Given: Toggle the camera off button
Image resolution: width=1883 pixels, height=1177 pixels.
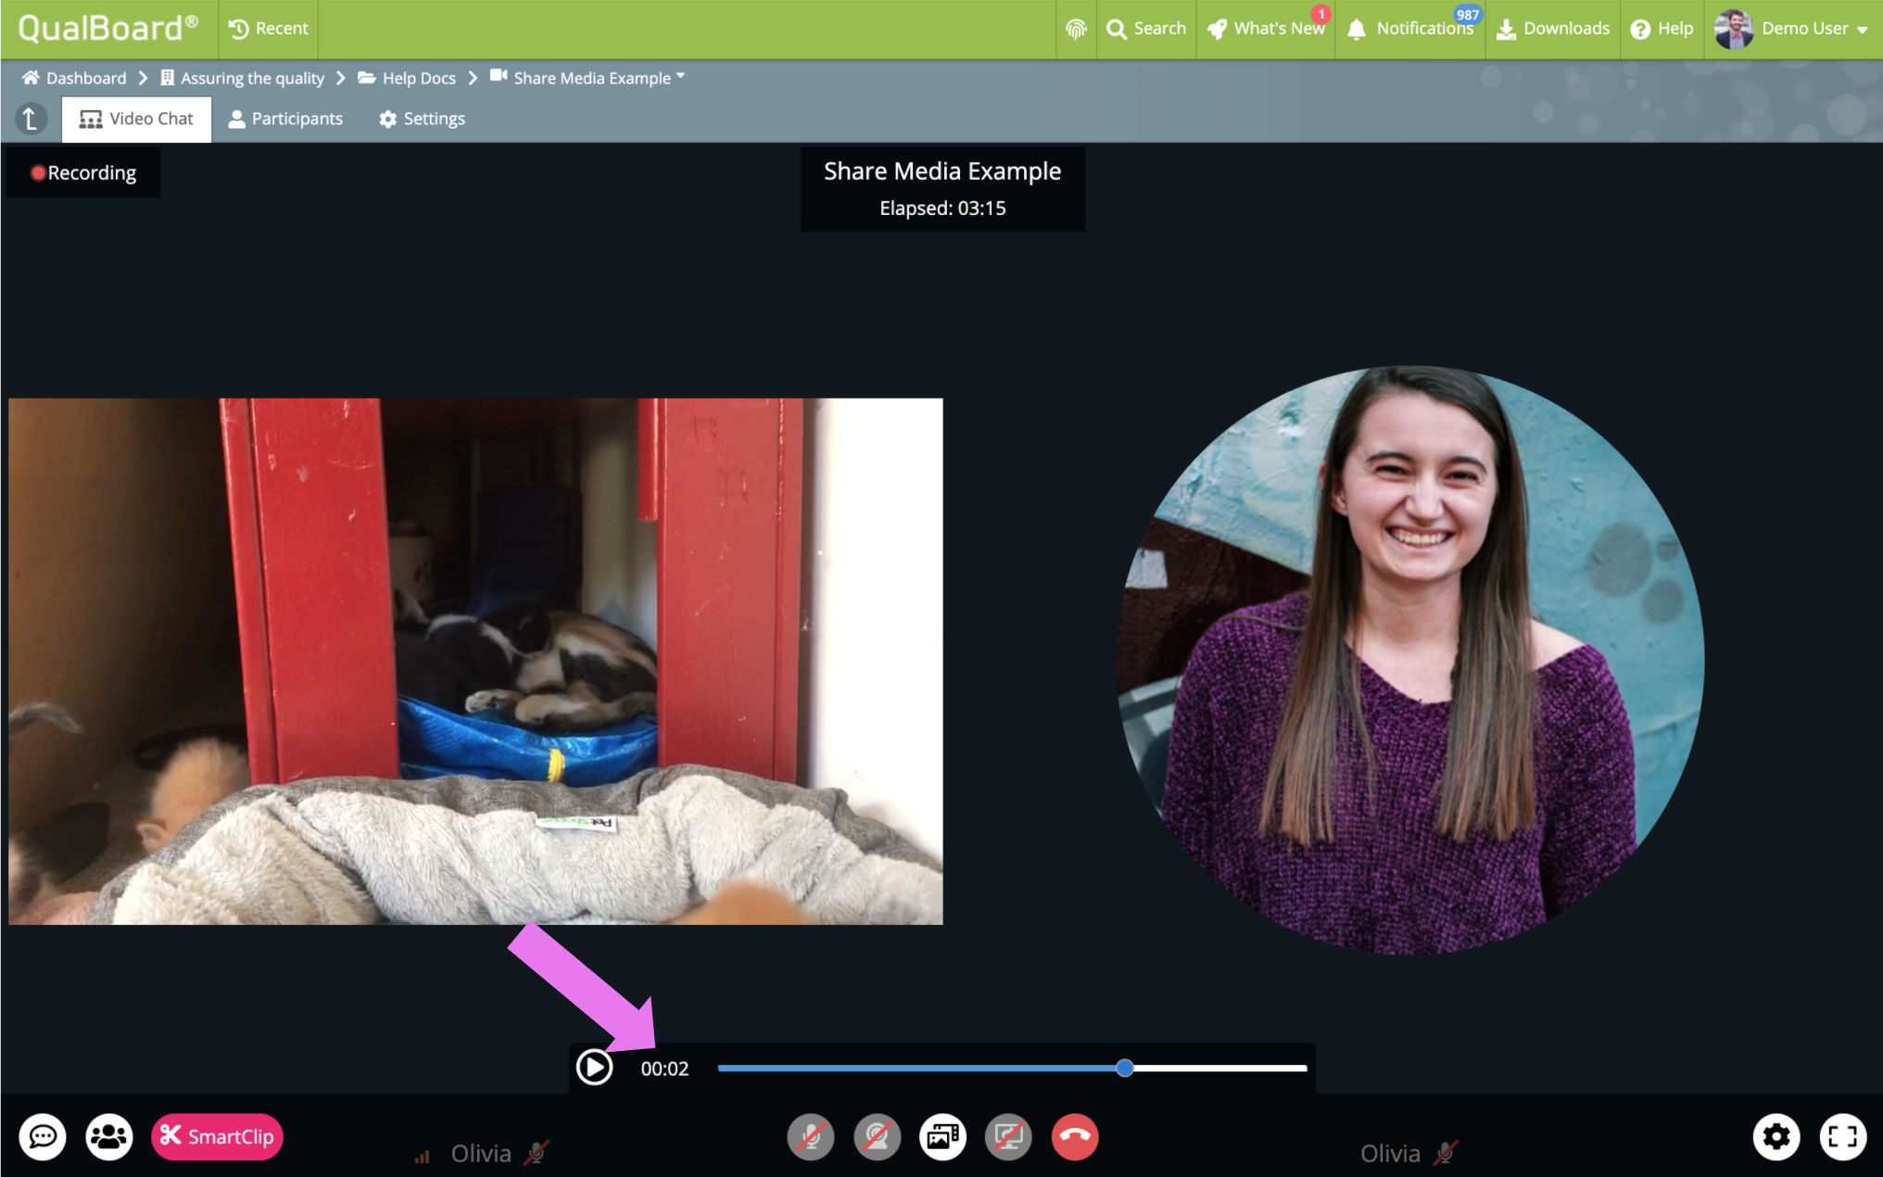Looking at the screenshot, I should pos(877,1136).
